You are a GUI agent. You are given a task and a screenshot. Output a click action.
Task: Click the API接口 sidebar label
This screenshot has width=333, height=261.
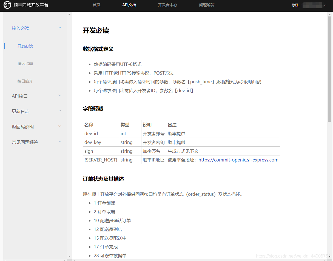(20, 96)
